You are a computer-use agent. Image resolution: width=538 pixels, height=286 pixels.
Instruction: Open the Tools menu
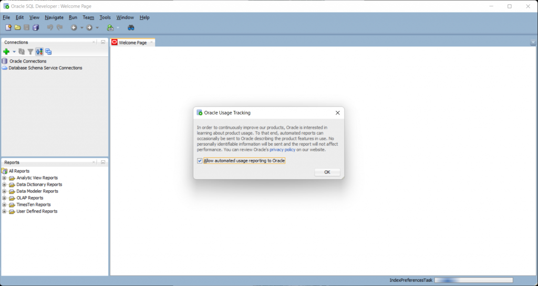[x=105, y=17]
